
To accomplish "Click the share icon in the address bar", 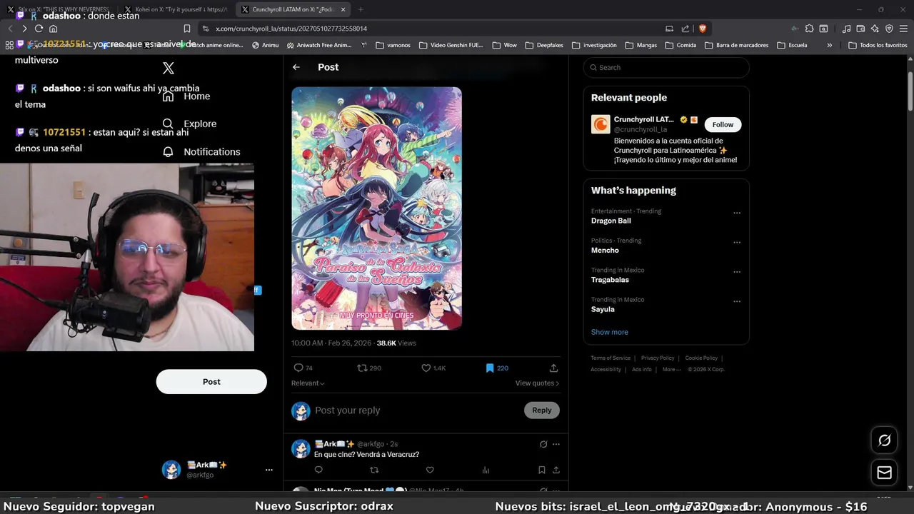I will [685, 29].
